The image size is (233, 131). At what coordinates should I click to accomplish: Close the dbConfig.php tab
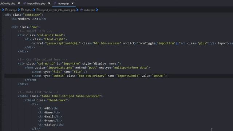19,3
